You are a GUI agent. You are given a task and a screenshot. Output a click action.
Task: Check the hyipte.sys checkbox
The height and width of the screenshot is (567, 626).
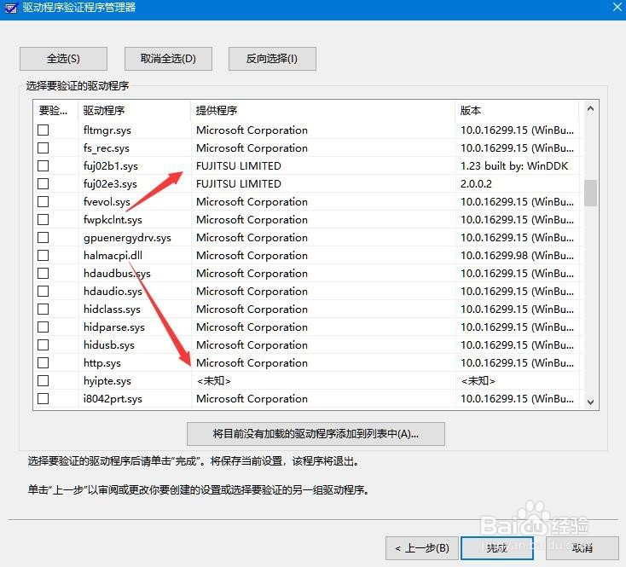click(43, 380)
